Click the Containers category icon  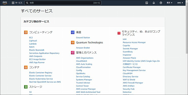[26, 67]
